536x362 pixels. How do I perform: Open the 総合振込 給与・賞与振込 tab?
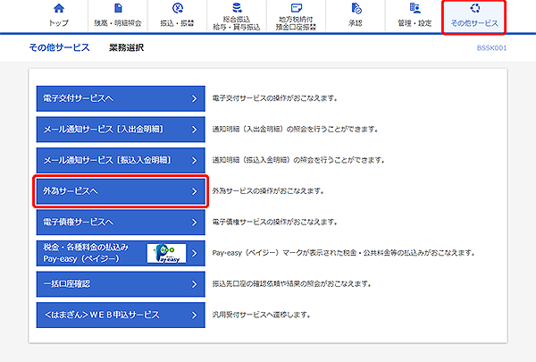click(237, 16)
